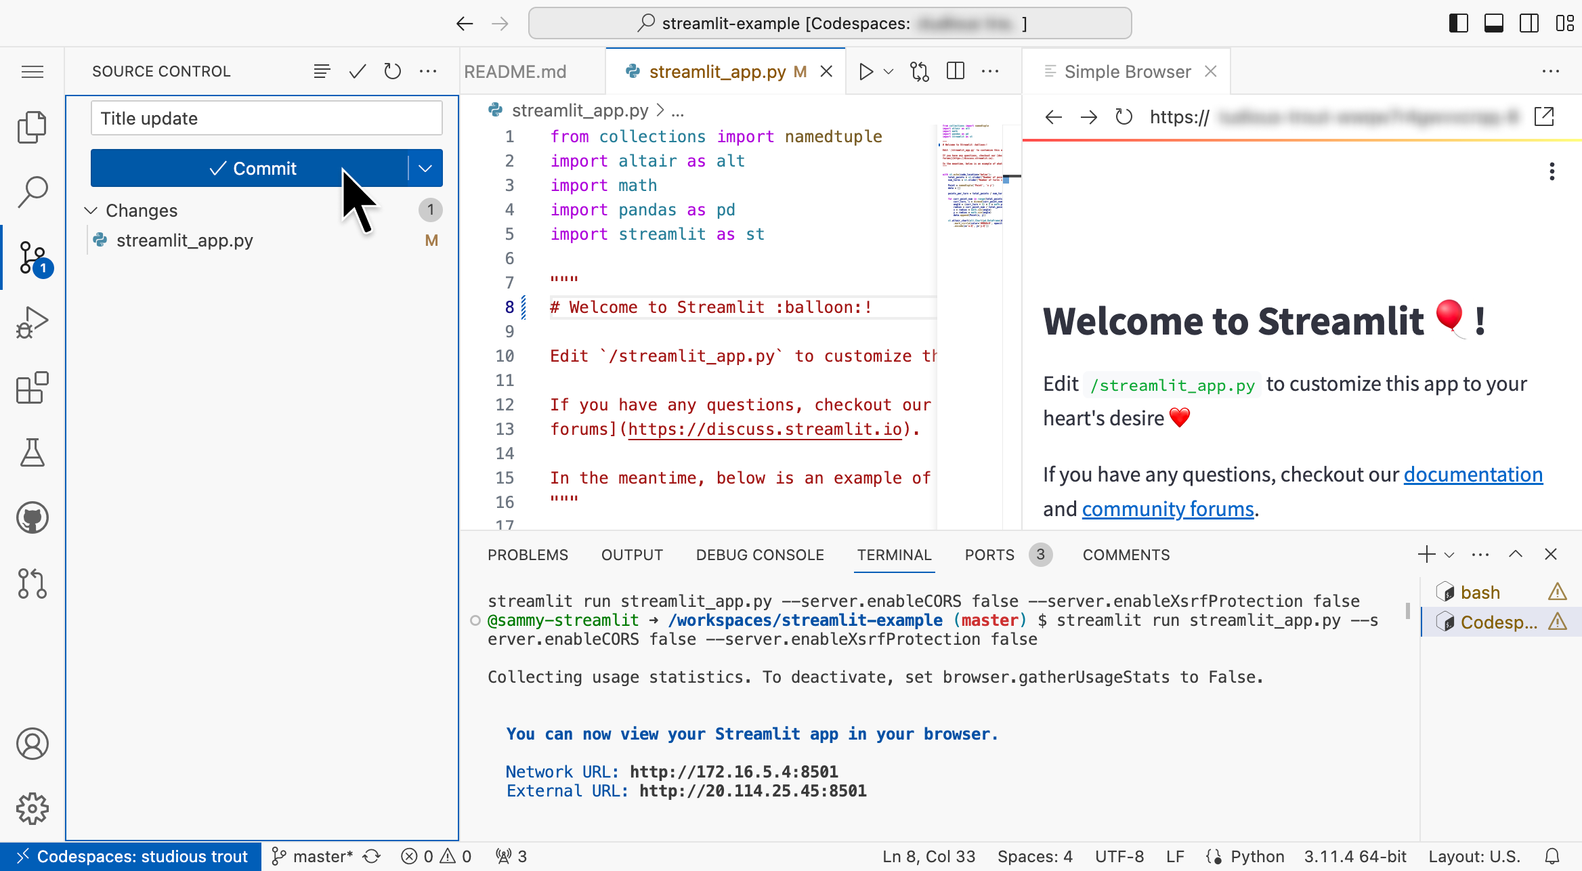This screenshot has height=871, width=1582.
Task: Click the Simple Browser URL field
Action: click(1334, 117)
